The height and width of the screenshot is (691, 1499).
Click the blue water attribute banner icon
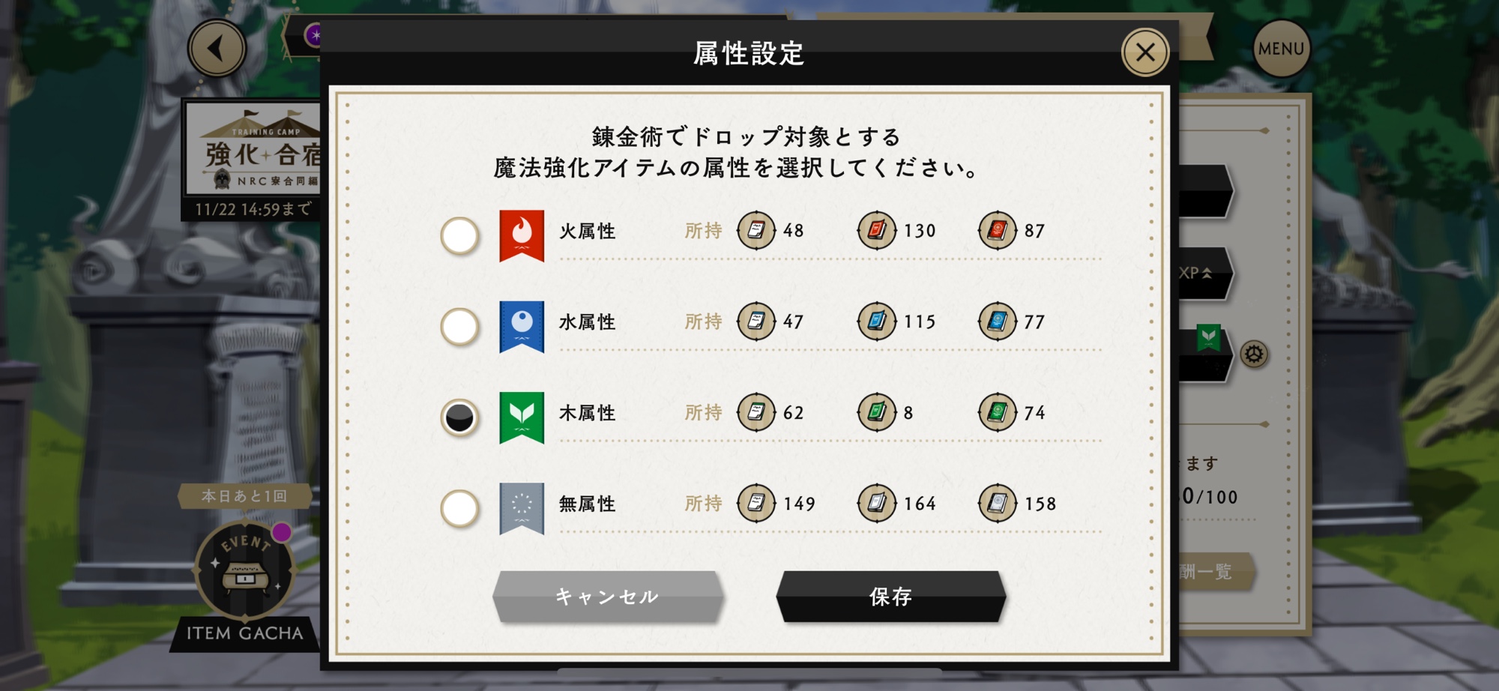point(522,325)
